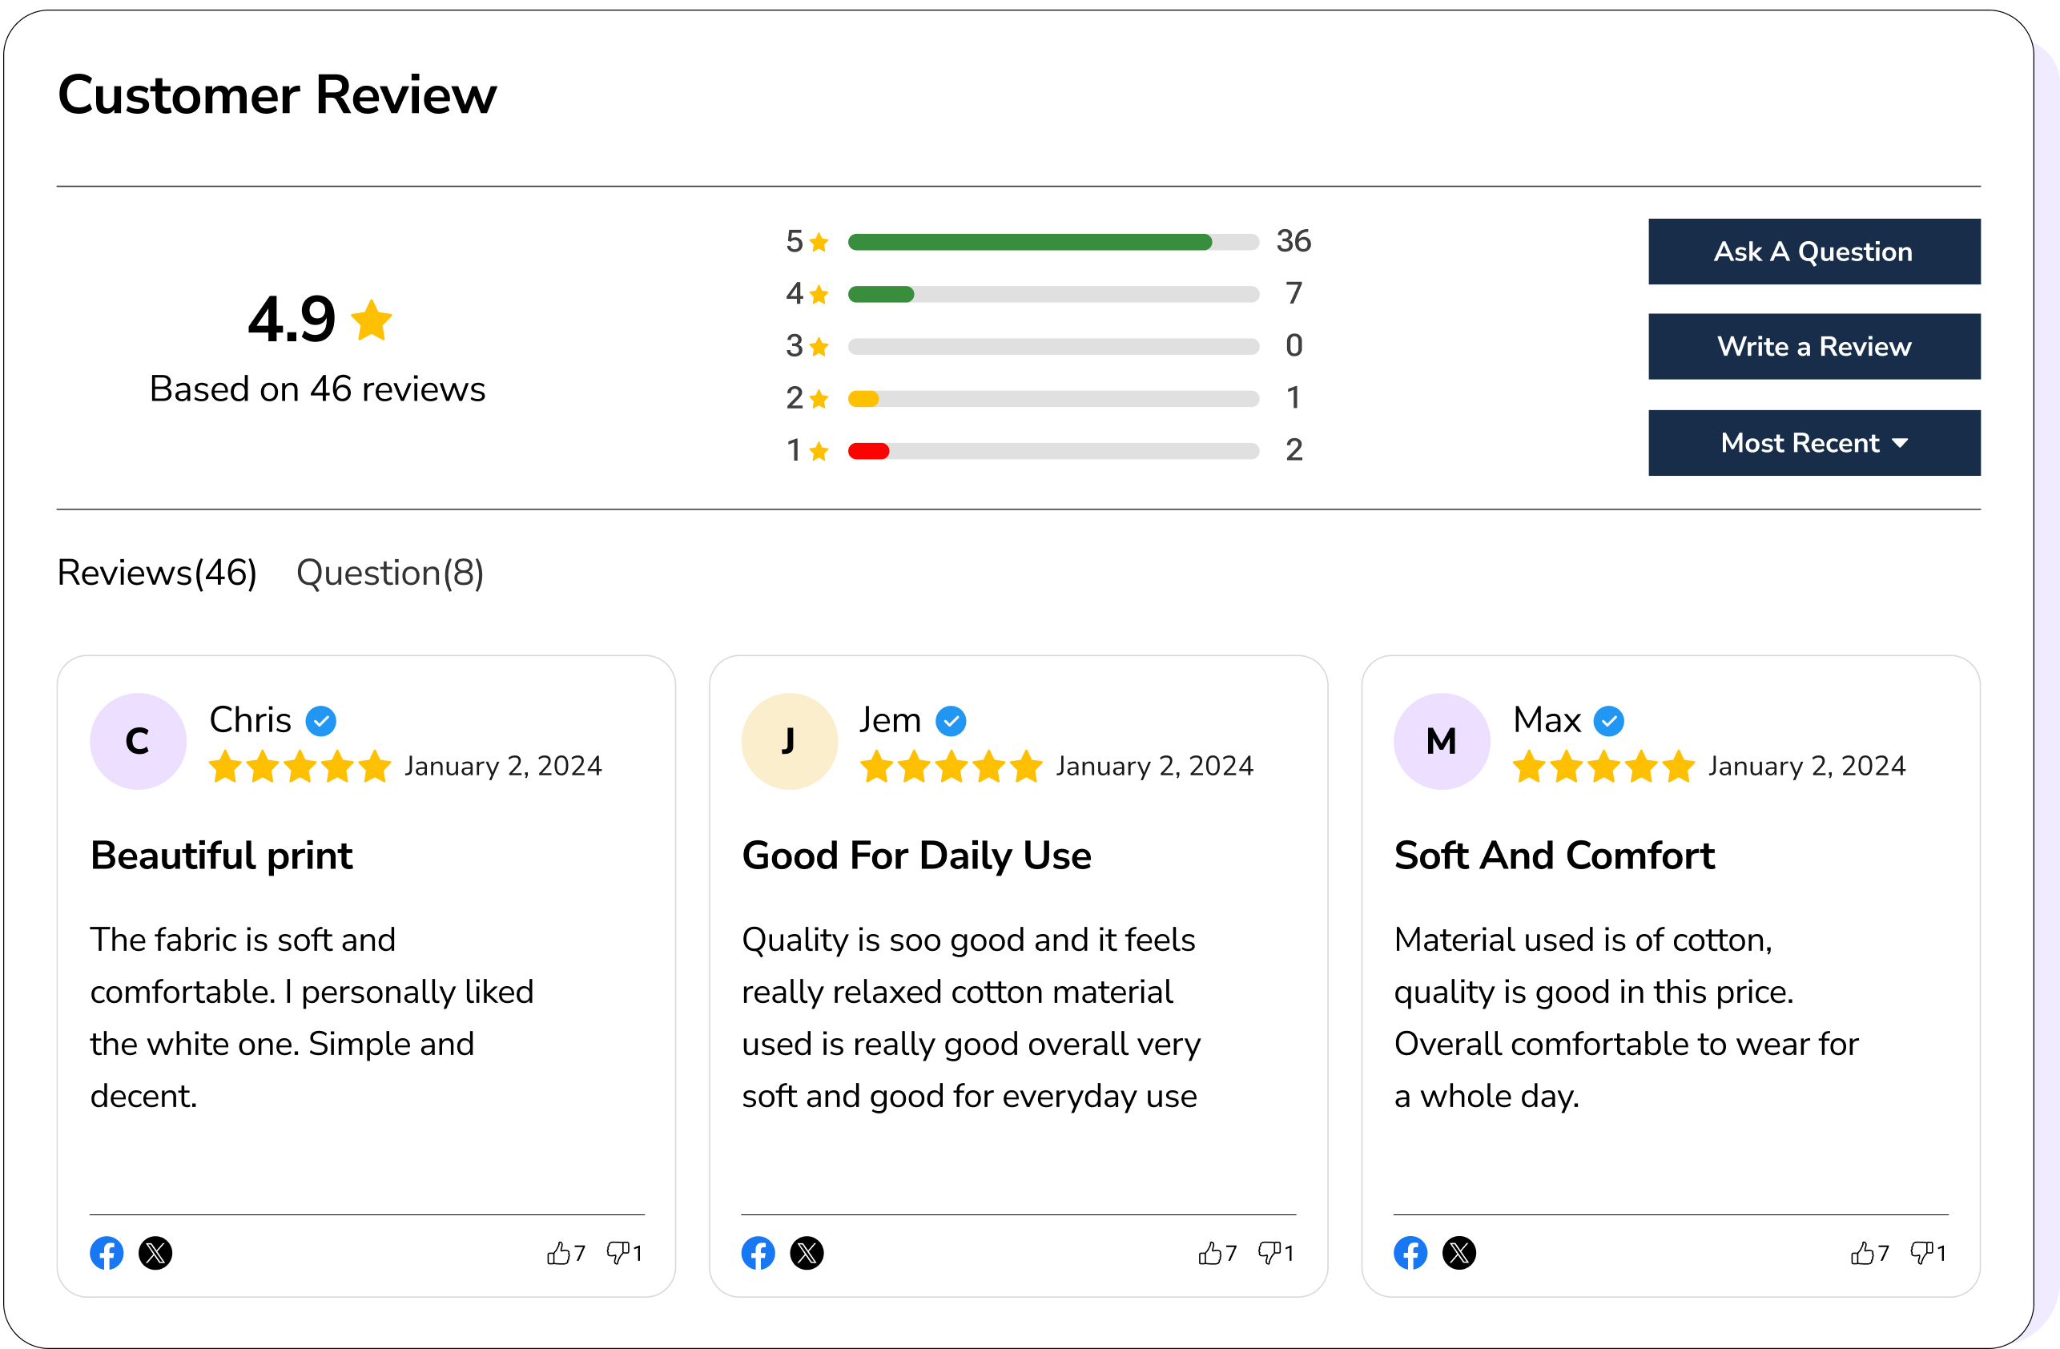The width and height of the screenshot is (2060, 1349).
Task: Share Jem's review on Facebook
Action: tap(758, 1253)
